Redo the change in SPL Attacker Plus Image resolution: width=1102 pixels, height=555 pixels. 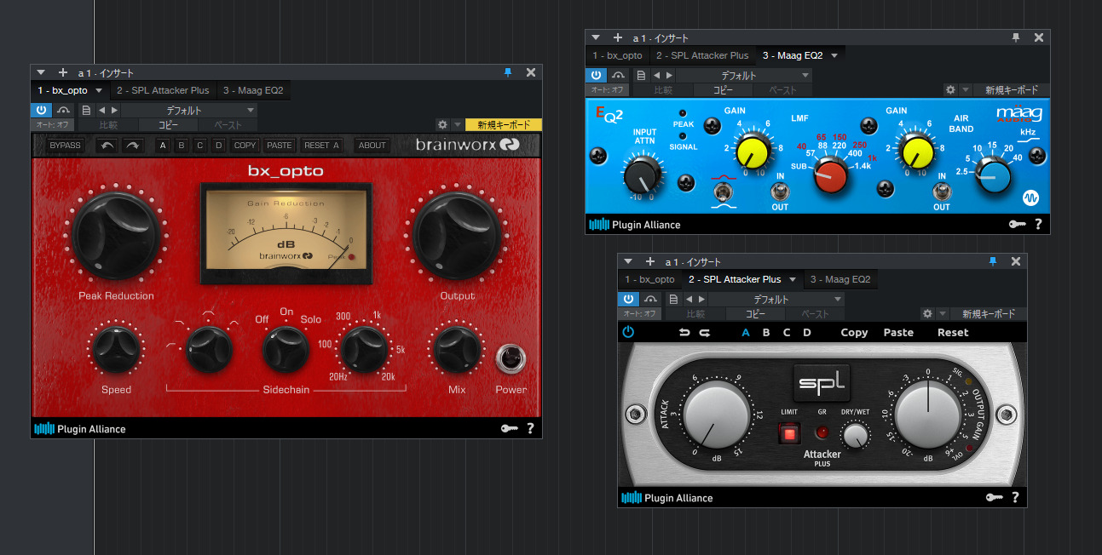tap(705, 333)
